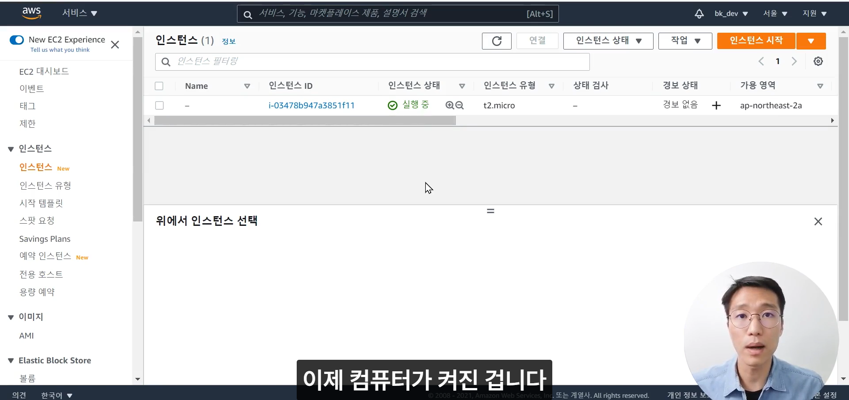Open the orange launch options arrow dropdown

[x=811, y=41]
